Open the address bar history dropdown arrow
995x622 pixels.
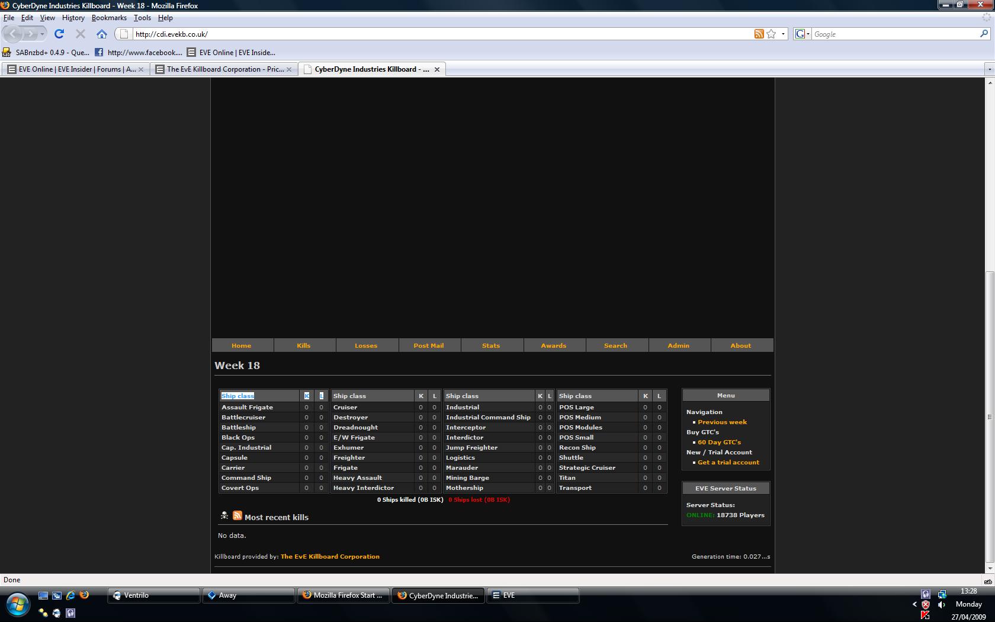pos(783,34)
